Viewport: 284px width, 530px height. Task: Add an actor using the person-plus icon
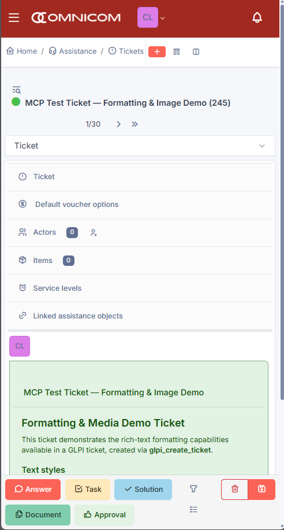(94, 232)
